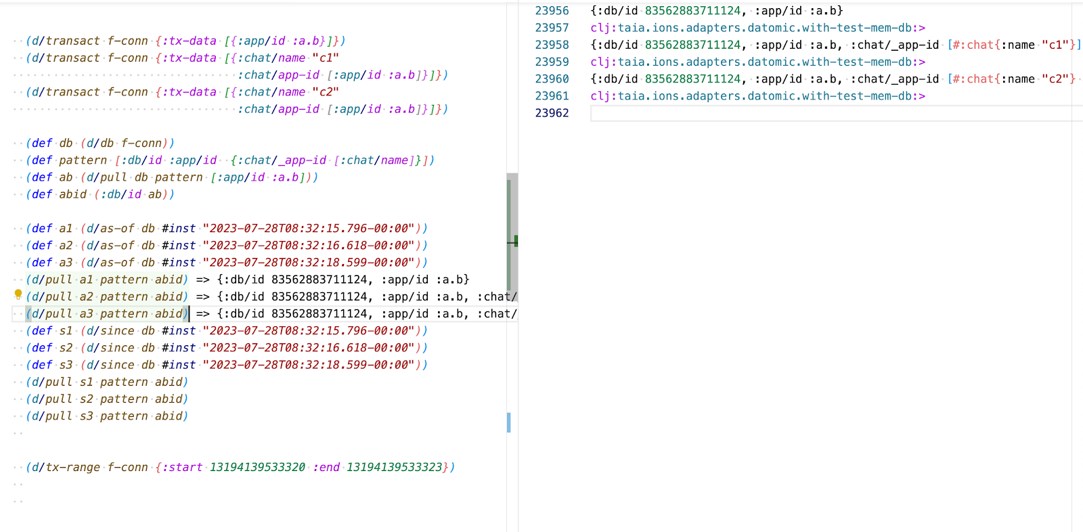The image size is (1083, 532).
Task: Click the (d/pull s1 pattern abid) line
Action: click(x=107, y=382)
